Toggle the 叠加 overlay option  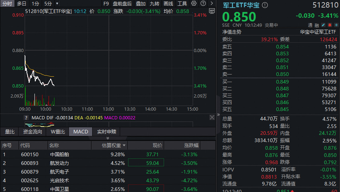141,4
